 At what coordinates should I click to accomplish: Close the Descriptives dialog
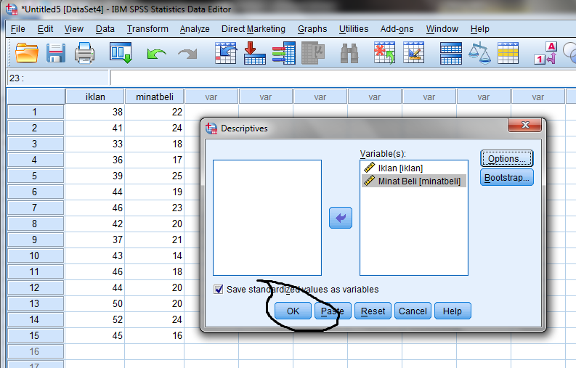(524, 125)
